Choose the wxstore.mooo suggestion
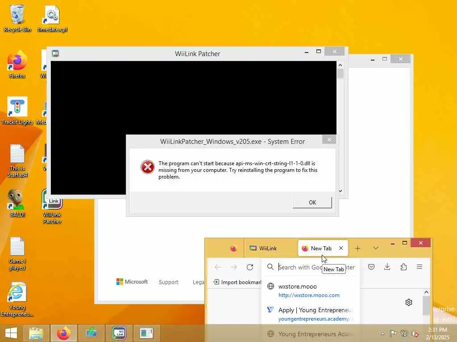 (x=311, y=290)
